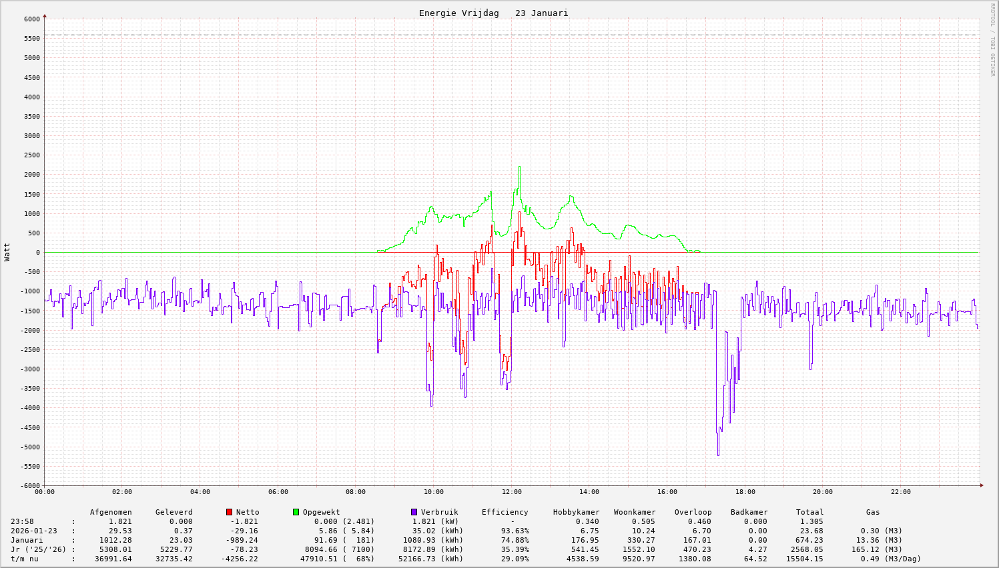Click the 6000 value on the y-axis
999x568 pixels.
pyautogui.click(x=31, y=19)
